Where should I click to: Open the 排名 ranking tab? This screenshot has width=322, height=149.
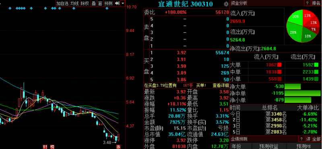pos(316,3)
